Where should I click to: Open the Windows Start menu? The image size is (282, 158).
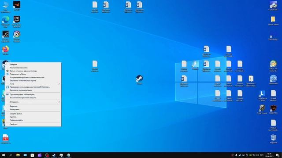4,155
